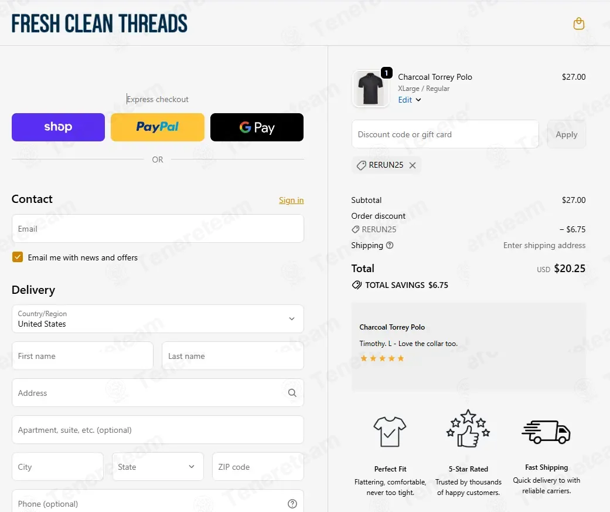The width and height of the screenshot is (610, 512).
Task: Choose Google Pay express checkout
Action: coord(257,127)
